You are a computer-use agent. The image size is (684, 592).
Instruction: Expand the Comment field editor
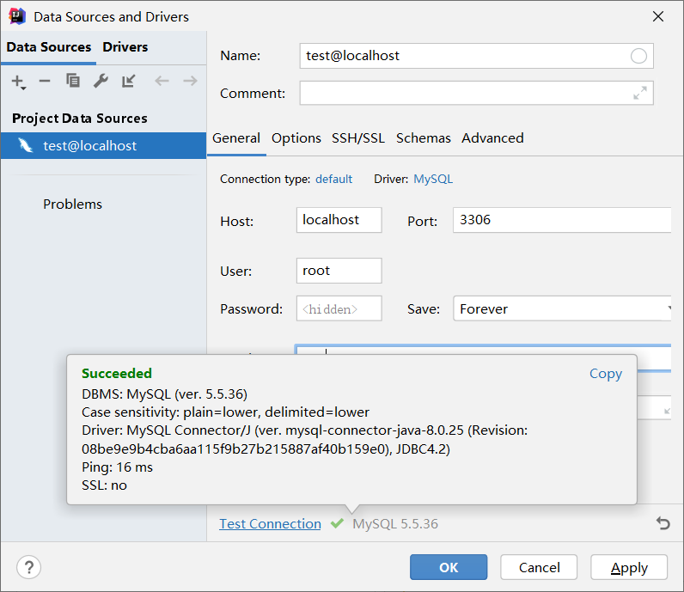pyautogui.click(x=640, y=93)
